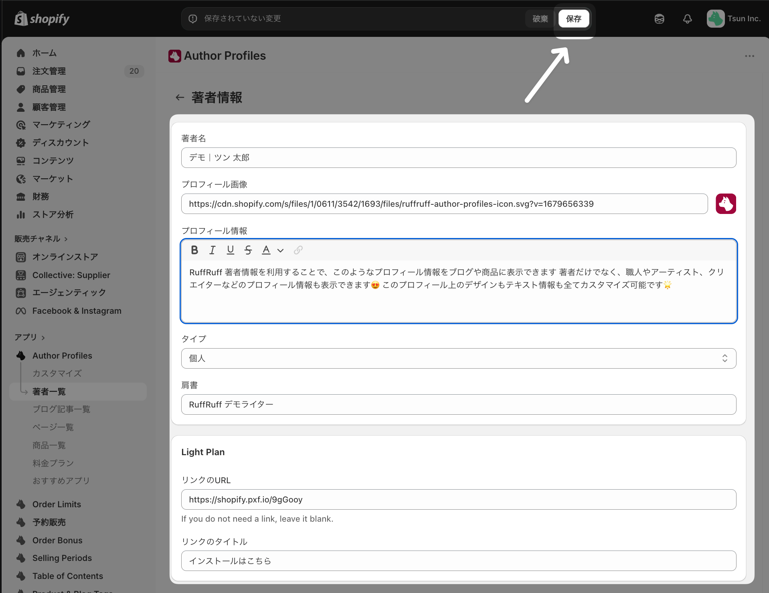The image size is (769, 593).
Task: Expand text color dropdown arrow
Action: (280, 250)
